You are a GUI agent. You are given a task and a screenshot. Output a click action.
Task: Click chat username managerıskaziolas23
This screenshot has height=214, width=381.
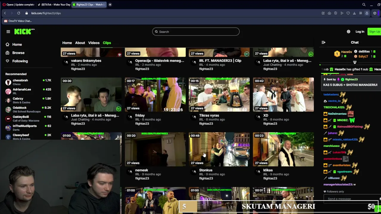click(x=338, y=184)
